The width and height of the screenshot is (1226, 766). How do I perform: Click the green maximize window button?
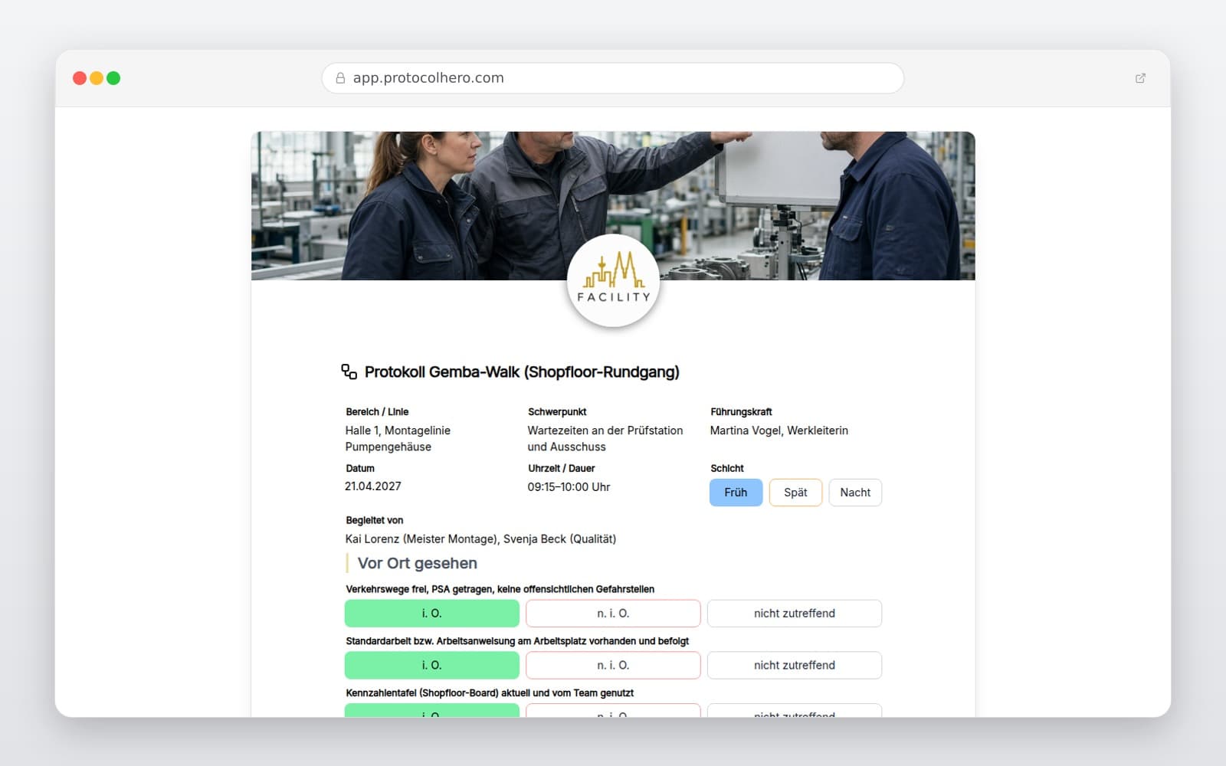[x=113, y=78]
